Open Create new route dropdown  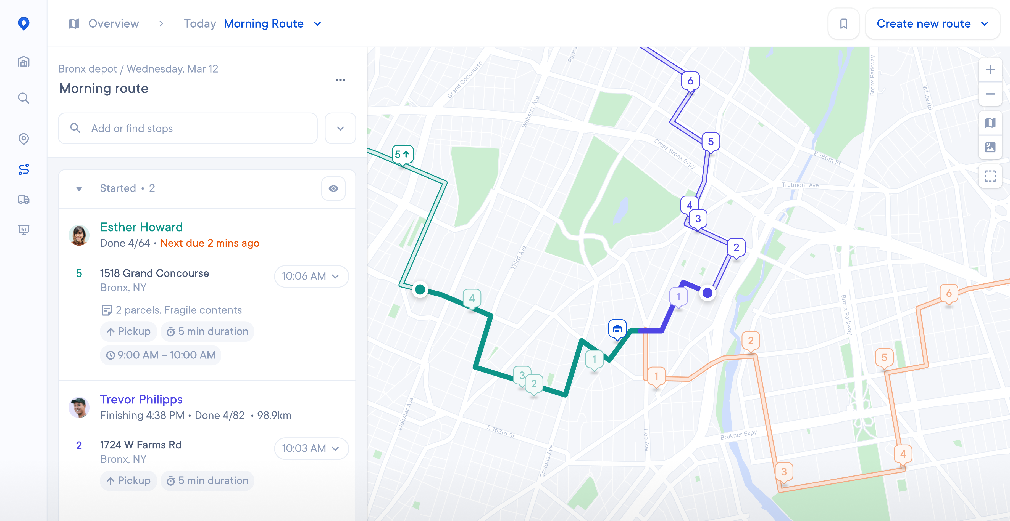[x=932, y=23]
